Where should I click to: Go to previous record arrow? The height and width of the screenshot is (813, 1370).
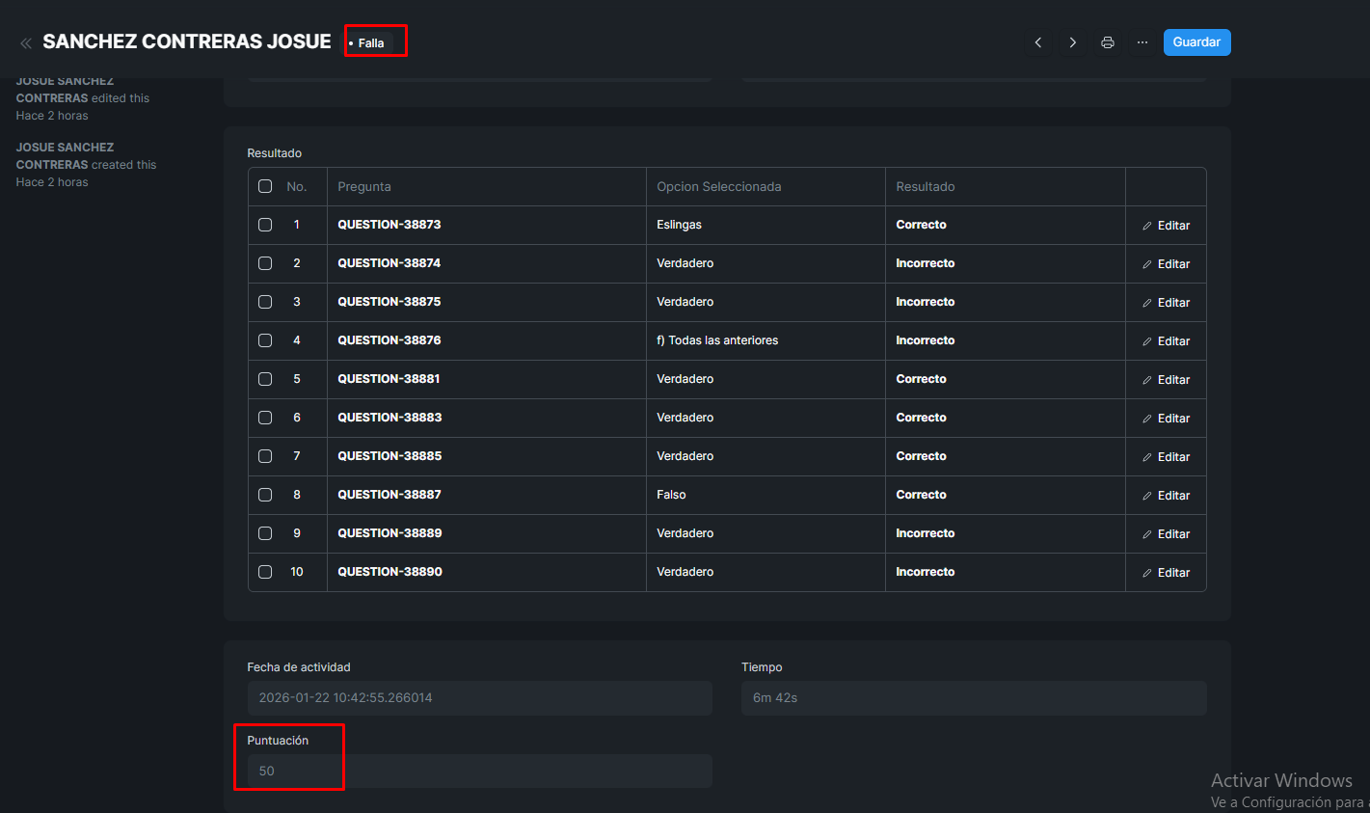[1038, 42]
